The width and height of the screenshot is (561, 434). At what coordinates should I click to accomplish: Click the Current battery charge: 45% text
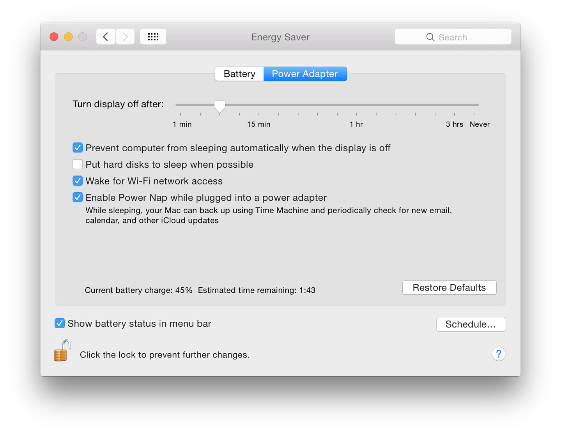tap(139, 290)
